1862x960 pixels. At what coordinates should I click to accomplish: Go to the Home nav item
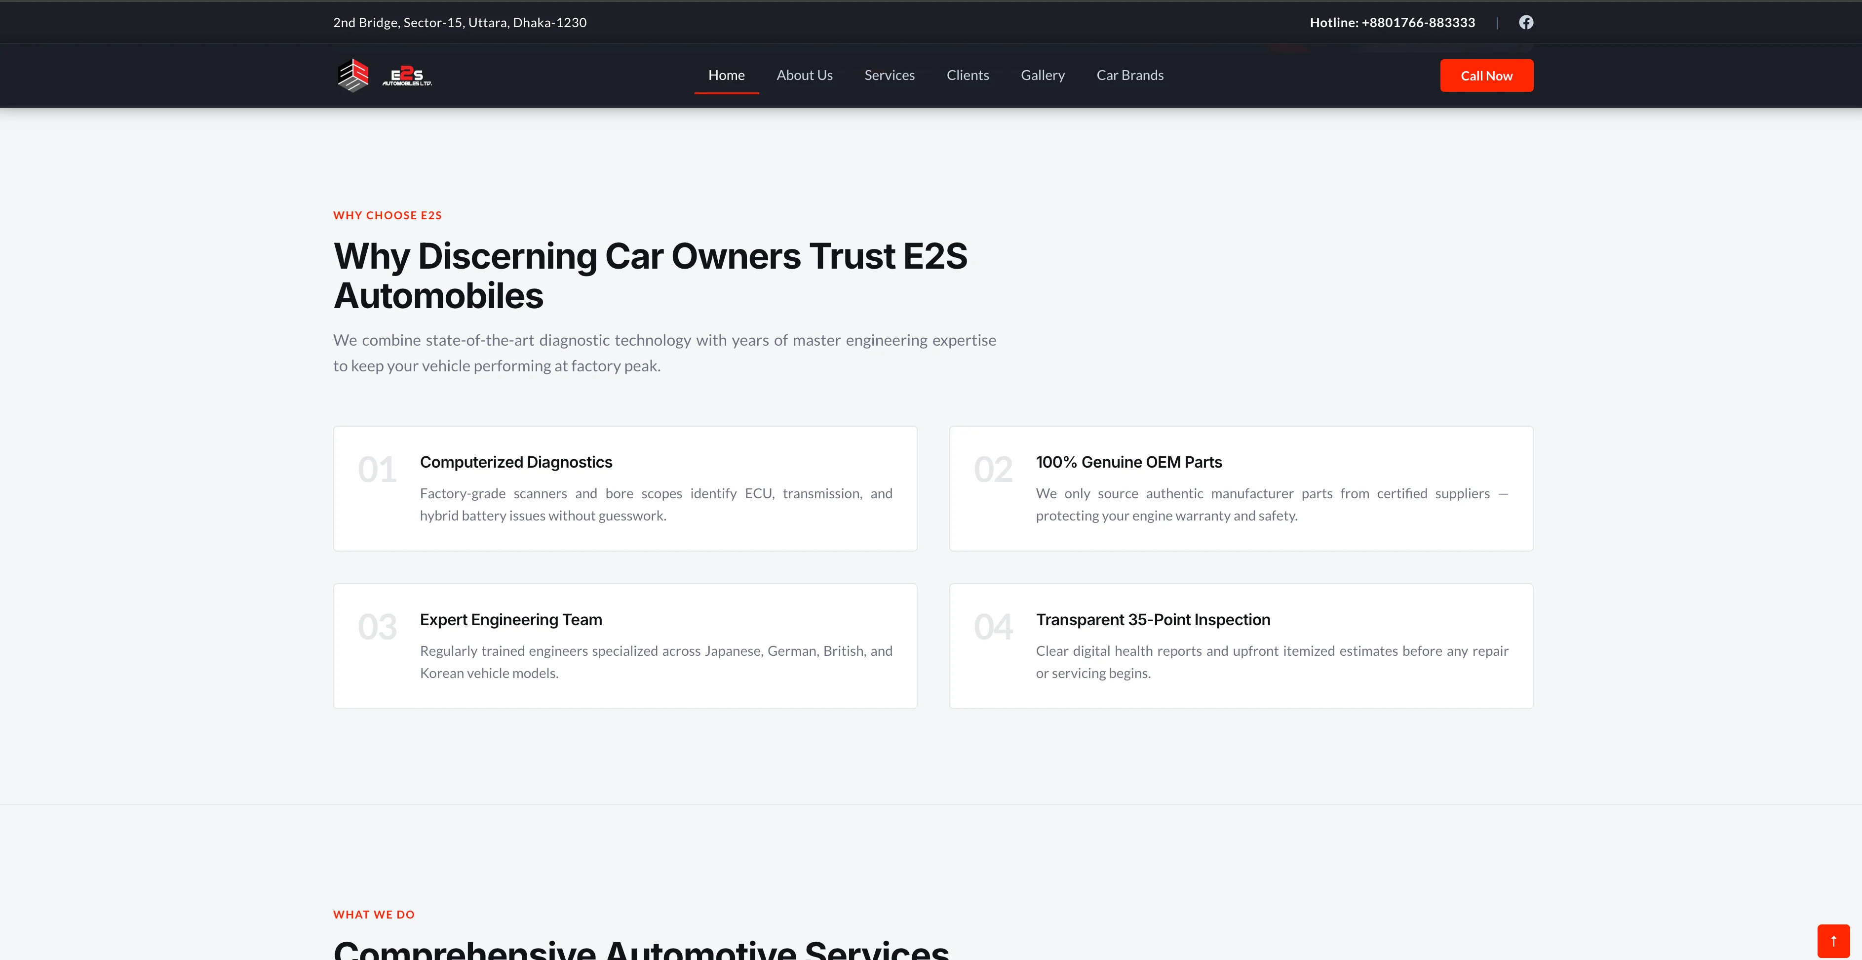pyautogui.click(x=727, y=75)
